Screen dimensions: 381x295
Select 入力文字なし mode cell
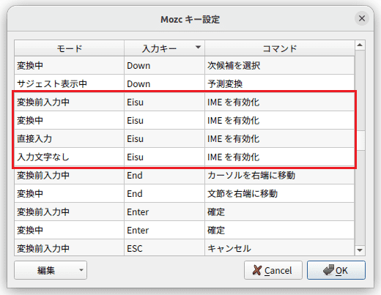pos(69,157)
